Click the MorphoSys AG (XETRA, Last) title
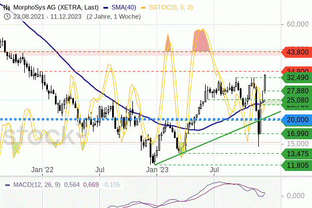Viewport: 312px width, 208px height. coord(56,8)
